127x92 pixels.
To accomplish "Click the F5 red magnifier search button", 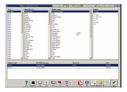I will point(60,83).
